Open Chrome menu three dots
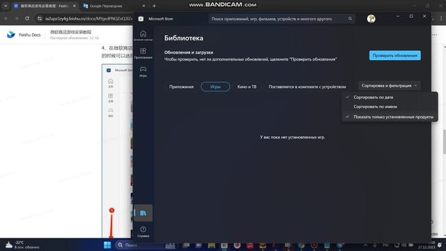This screenshot has height=251, width=446. (441, 19)
